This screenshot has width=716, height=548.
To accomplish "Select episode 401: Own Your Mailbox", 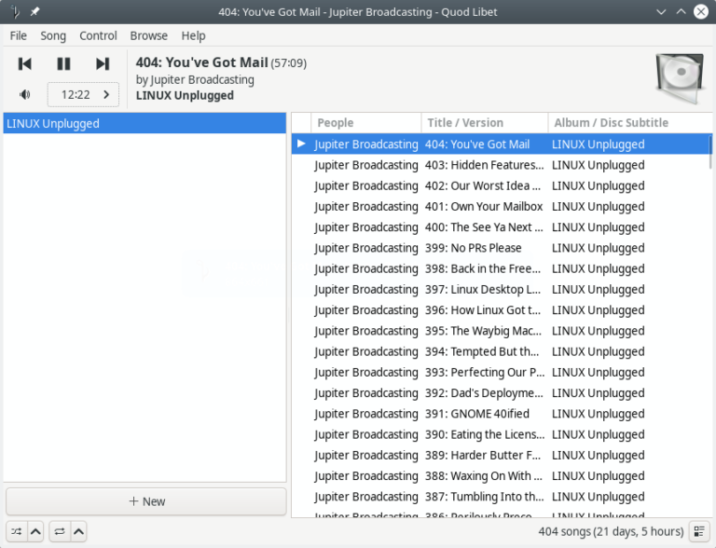I will (x=500, y=206).
